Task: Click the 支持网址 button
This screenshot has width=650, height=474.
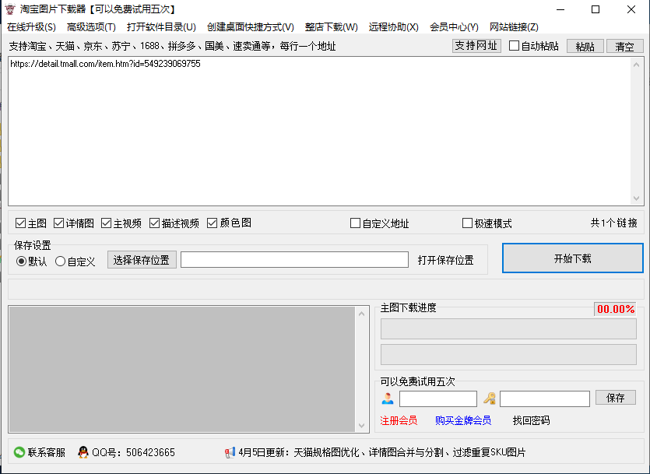Action: pos(476,46)
